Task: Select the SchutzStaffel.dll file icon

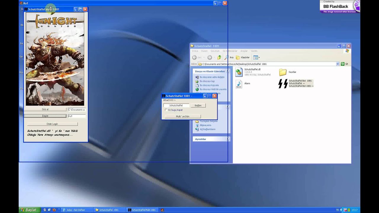Action: [x=239, y=72]
